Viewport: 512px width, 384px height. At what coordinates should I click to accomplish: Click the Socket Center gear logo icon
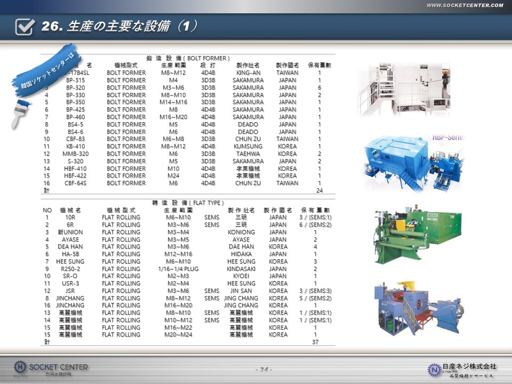20,368
